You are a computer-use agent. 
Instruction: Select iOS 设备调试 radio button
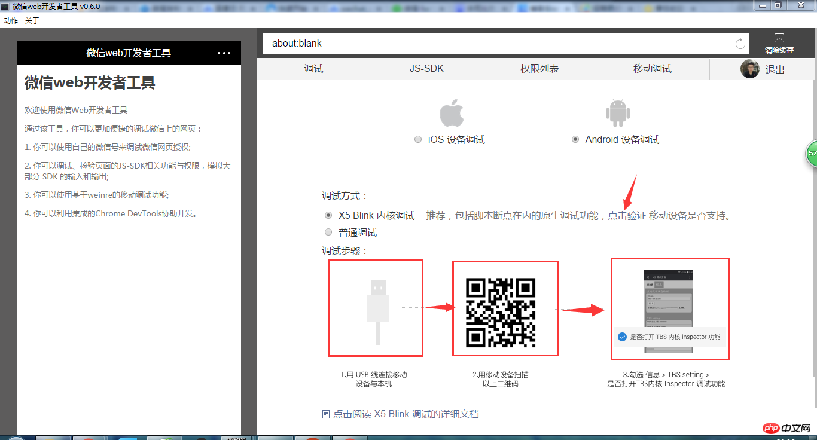click(417, 139)
